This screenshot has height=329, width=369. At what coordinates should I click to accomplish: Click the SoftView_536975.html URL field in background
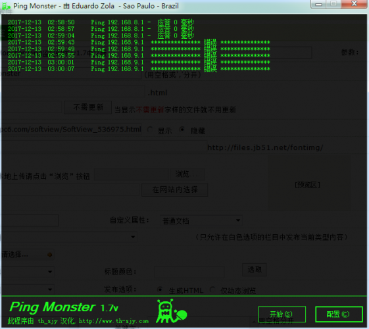pyautogui.click(x=71, y=129)
